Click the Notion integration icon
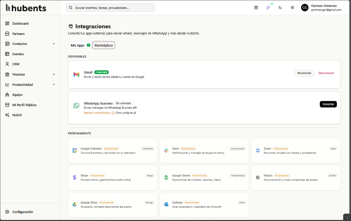This screenshot has height=221, width=351. point(258,177)
